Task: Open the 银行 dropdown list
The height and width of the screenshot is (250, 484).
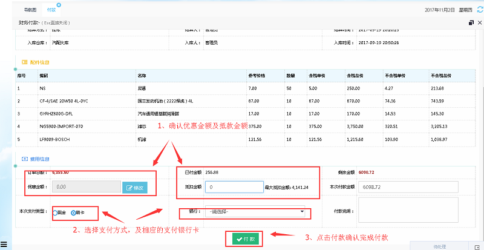Action: pyautogui.click(x=255, y=212)
